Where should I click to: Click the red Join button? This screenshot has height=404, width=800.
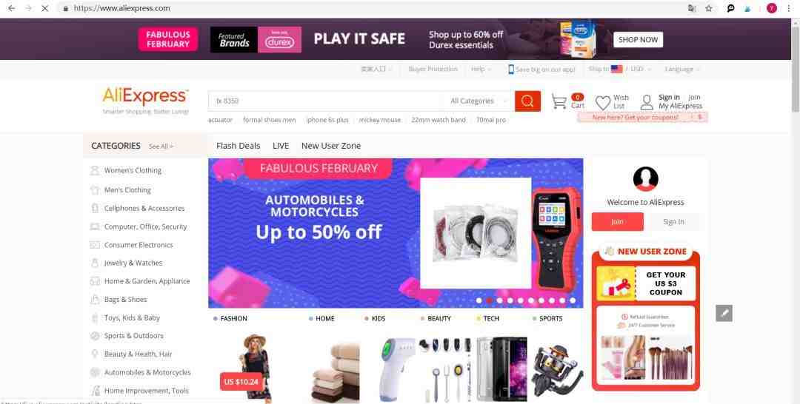coord(617,222)
